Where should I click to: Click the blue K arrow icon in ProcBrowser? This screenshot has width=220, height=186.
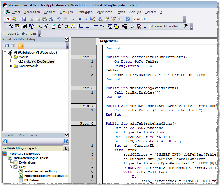(66, 141)
